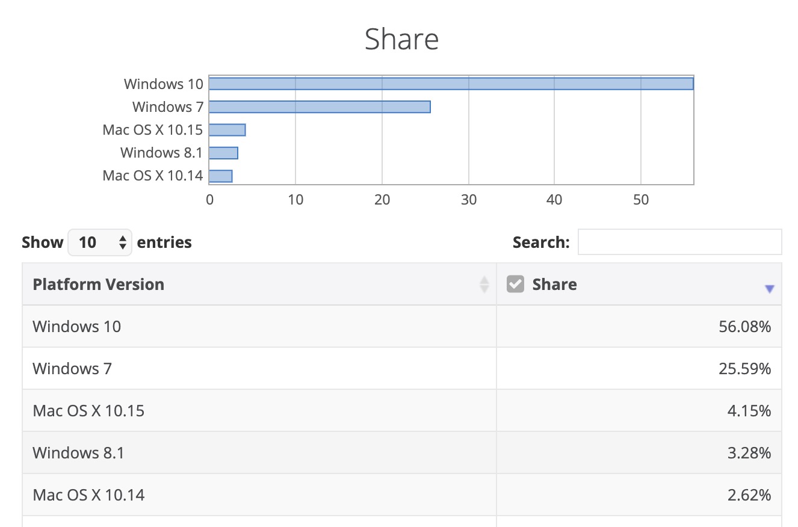Screen dimensions: 798x527
Task: Click the Mac OS X 10.15 chart bar
Action: click(227, 130)
